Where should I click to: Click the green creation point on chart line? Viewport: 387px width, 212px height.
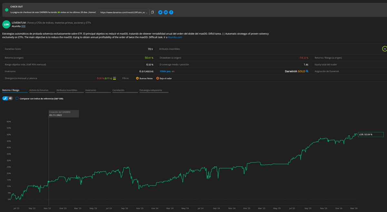[x=49, y=182]
